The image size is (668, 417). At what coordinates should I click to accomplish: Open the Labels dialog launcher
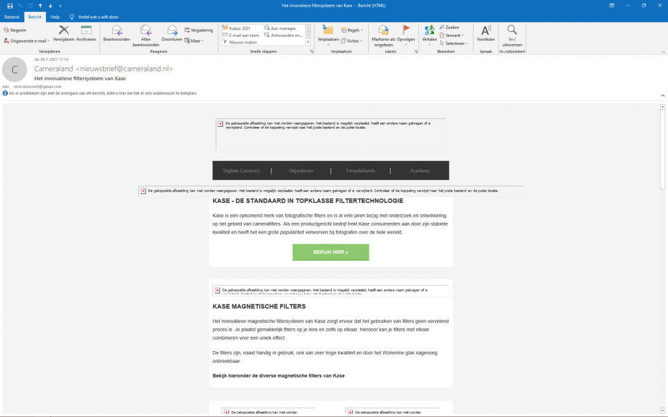pyautogui.click(x=415, y=51)
